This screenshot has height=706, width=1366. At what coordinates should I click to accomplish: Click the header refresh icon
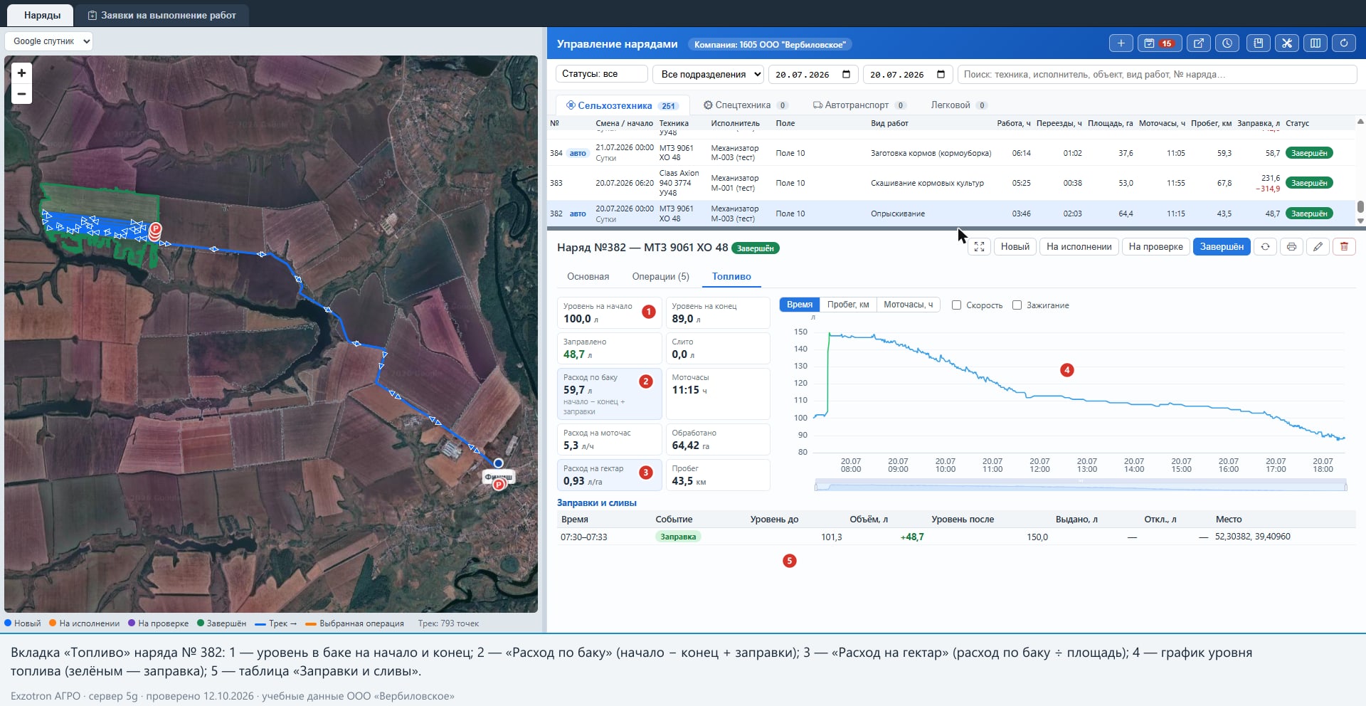click(x=1344, y=43)
